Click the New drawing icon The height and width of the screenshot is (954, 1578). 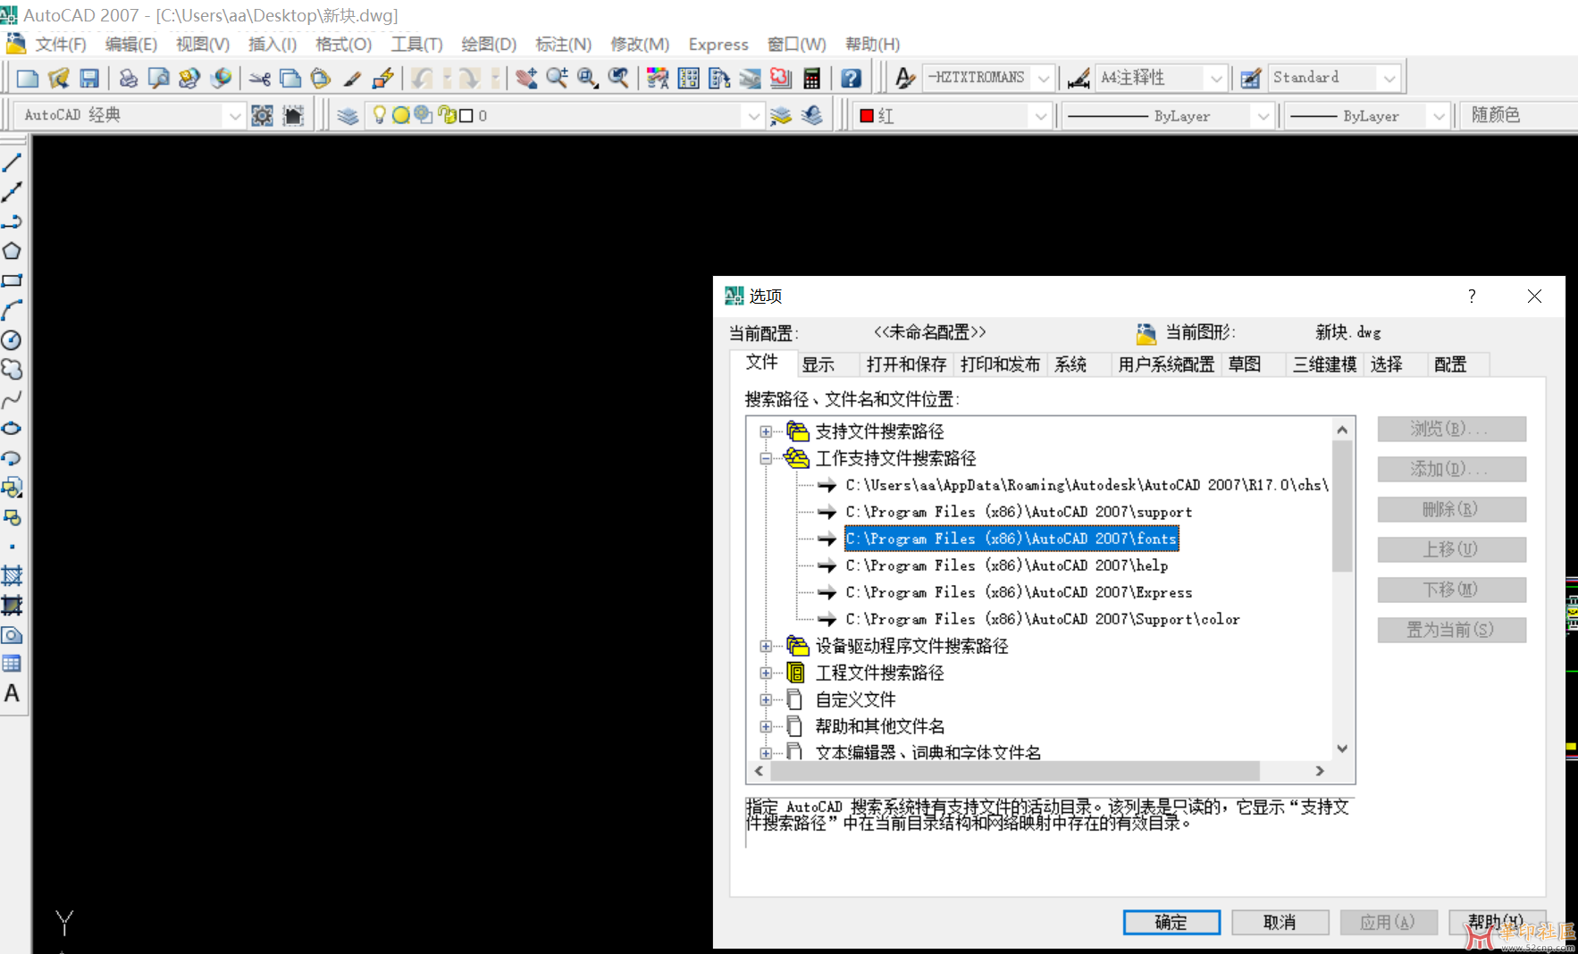click(x=28, y=79)
